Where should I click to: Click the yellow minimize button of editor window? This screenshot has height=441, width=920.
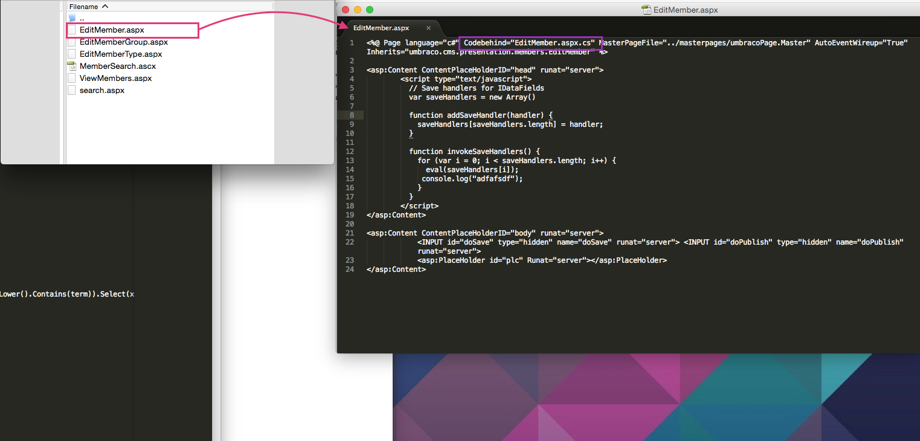[x=358, y=10]
